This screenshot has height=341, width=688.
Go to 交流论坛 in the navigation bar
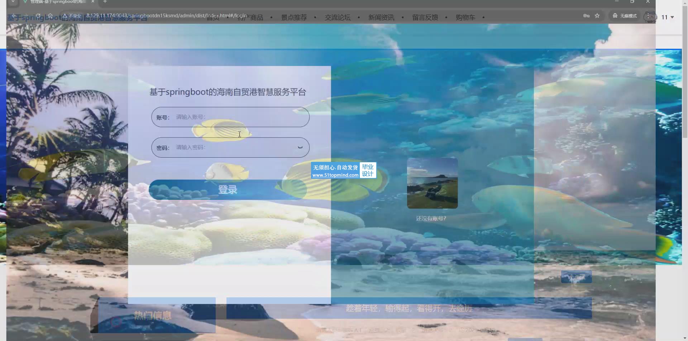337,18
